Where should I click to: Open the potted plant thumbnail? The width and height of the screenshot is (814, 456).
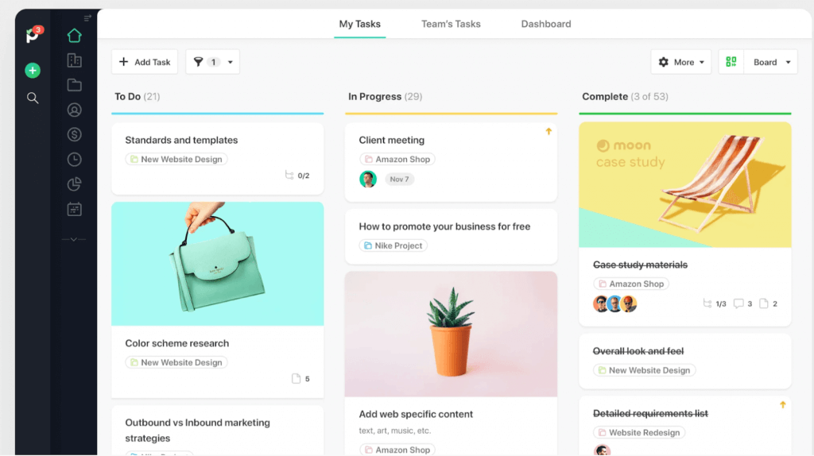coord(452,334)
